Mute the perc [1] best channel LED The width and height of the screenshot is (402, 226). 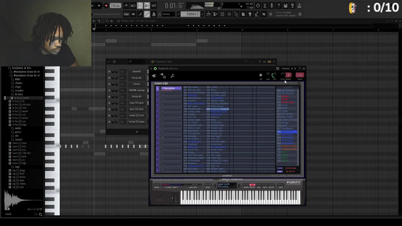pyautogui.click(x=109, y=109)
